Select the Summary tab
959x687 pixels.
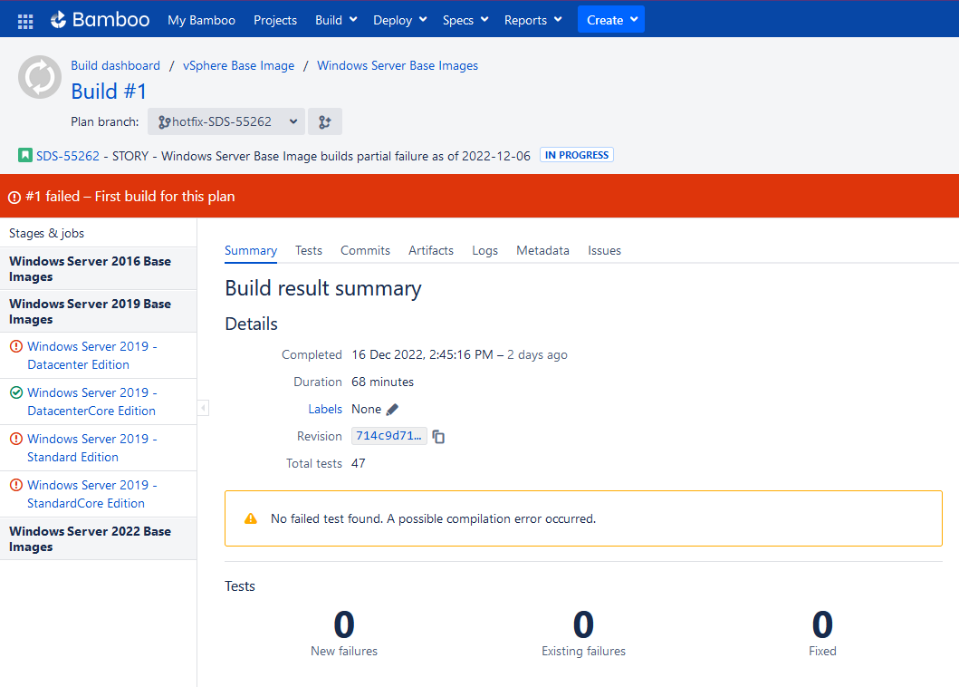[251, 250]
